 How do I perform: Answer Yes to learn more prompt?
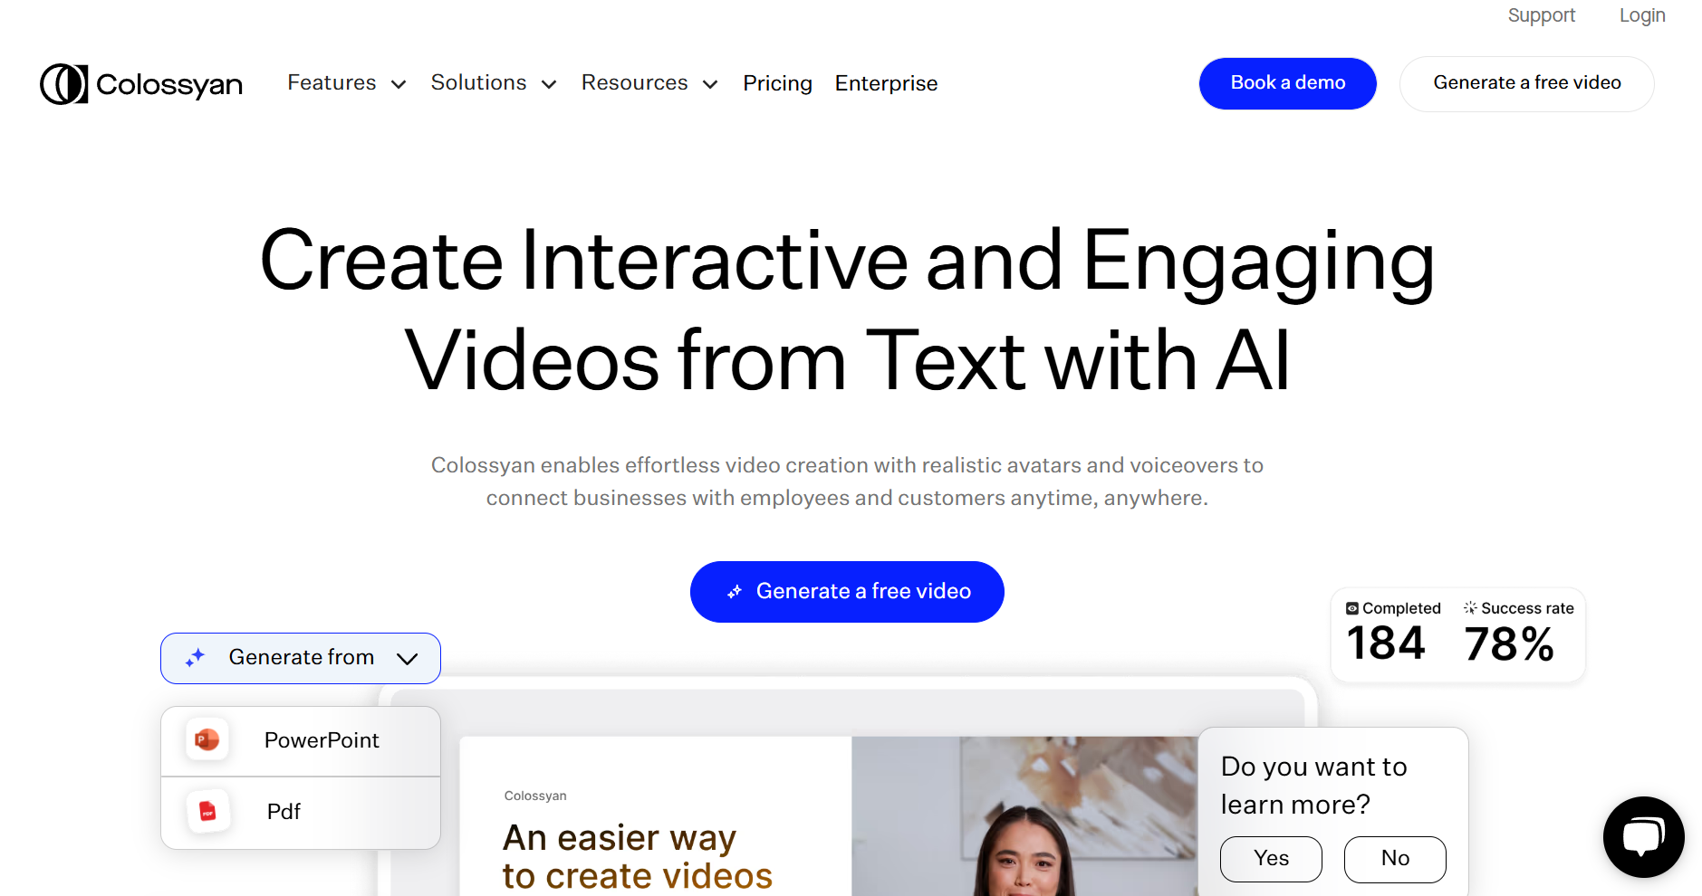(x=1271, y=859)
